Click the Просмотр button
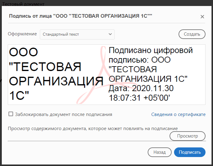The image size is (213, 166). pyautogui.click(x=188, y=136)
